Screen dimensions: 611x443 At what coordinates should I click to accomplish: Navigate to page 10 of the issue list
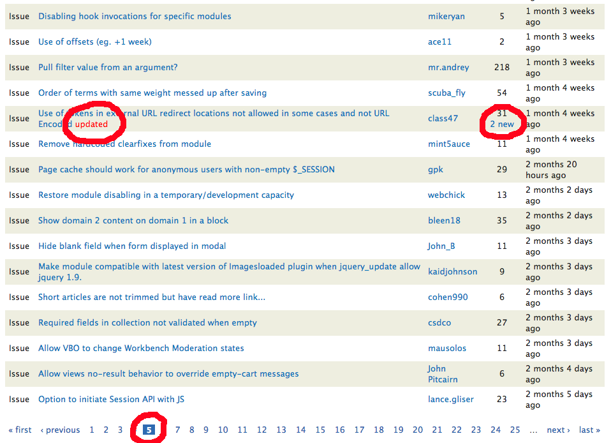(223, 430)
